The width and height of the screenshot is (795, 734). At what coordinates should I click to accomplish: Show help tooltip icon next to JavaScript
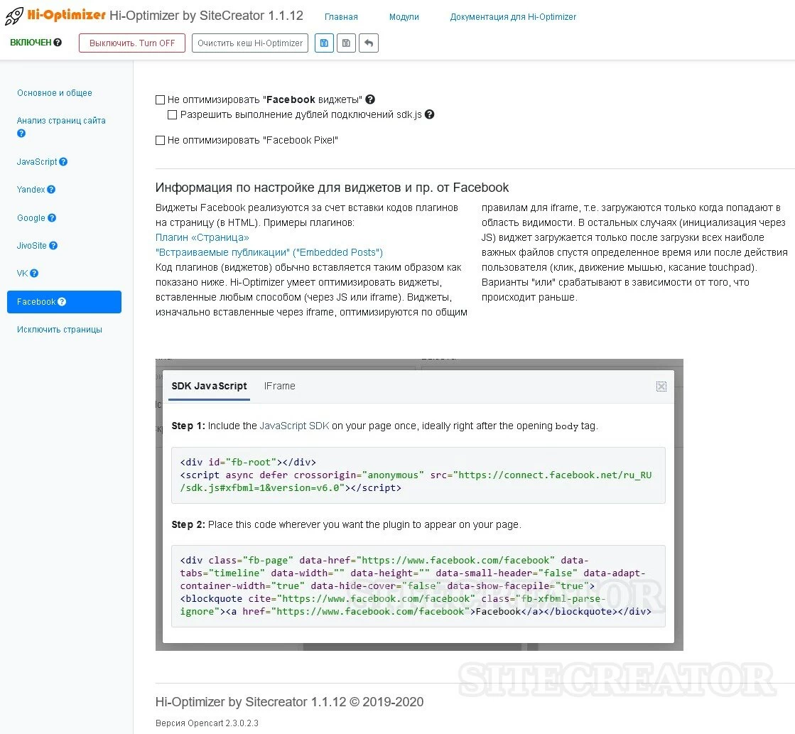(x=63, y=162)
